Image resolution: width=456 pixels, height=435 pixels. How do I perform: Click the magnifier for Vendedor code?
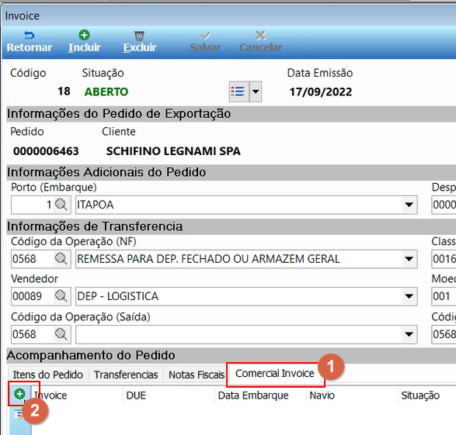[61, 296]
